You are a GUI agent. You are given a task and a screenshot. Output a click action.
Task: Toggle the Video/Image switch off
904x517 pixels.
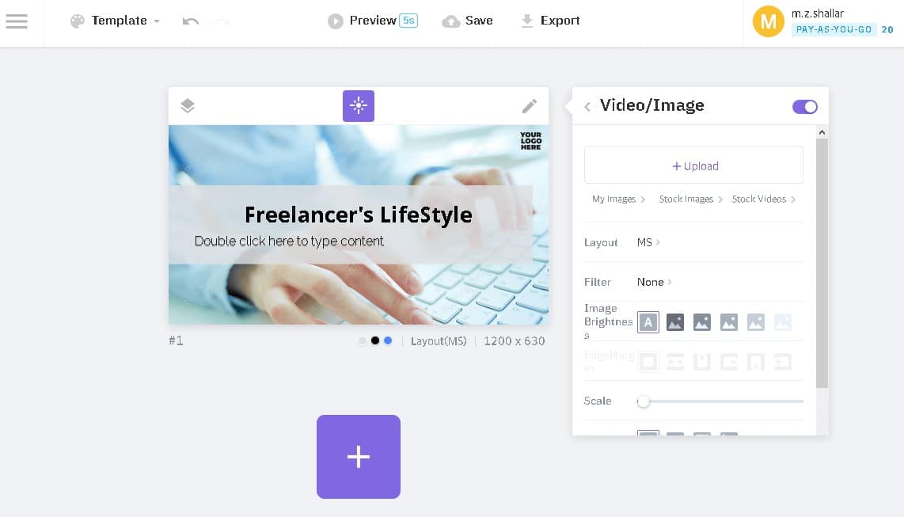click(805, 107)
